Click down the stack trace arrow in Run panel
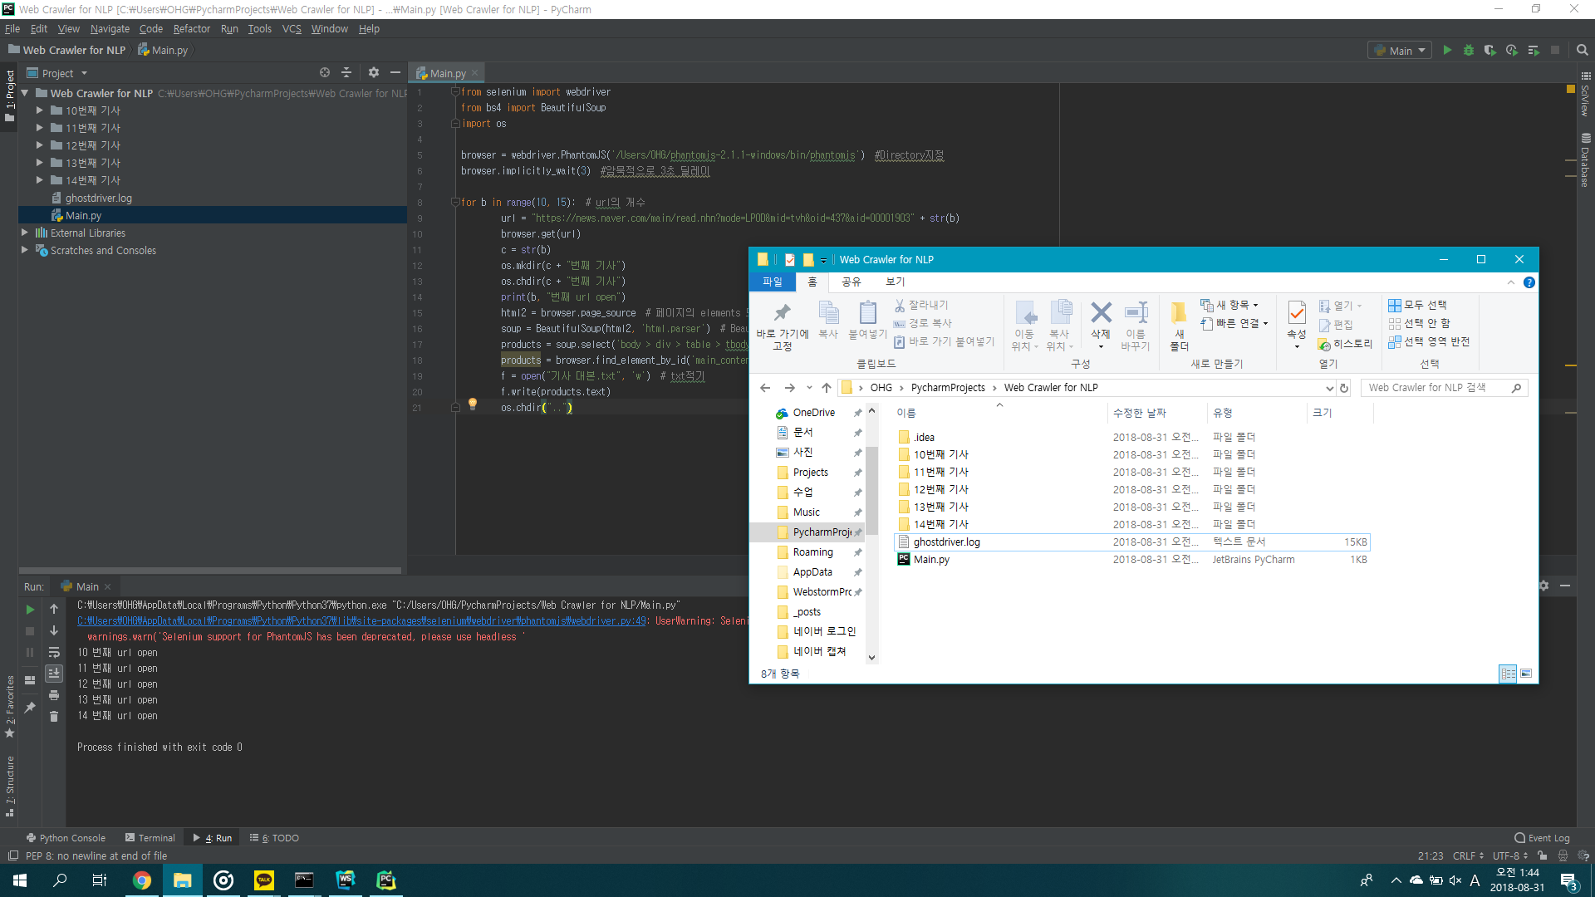 pos(54,631)
